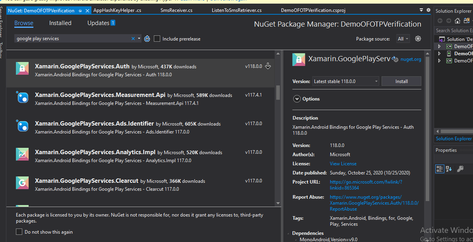Screen dimensions: 473x242
Task: Click the Home icon in Solution Explorer
Action: 457,21
